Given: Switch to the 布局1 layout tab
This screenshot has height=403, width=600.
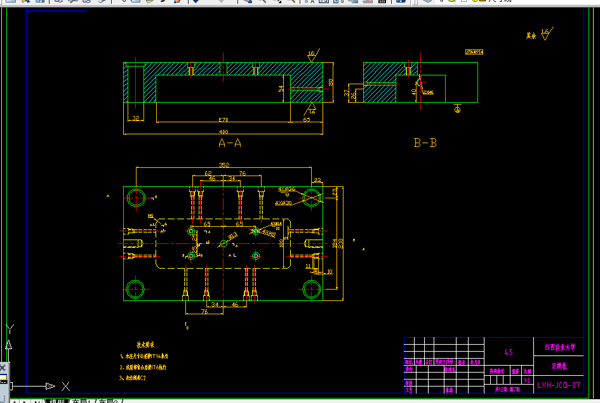Looking at the screenshot, I should coord(81,402).
